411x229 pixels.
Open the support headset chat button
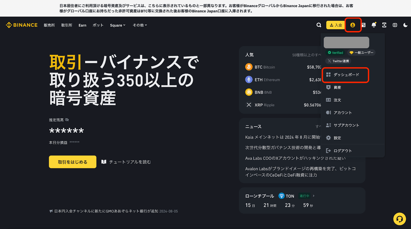coord(399,219)
